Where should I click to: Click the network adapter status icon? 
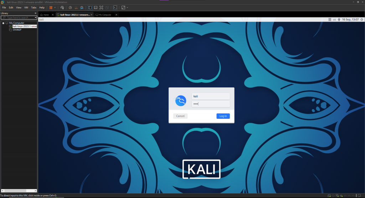337,196
